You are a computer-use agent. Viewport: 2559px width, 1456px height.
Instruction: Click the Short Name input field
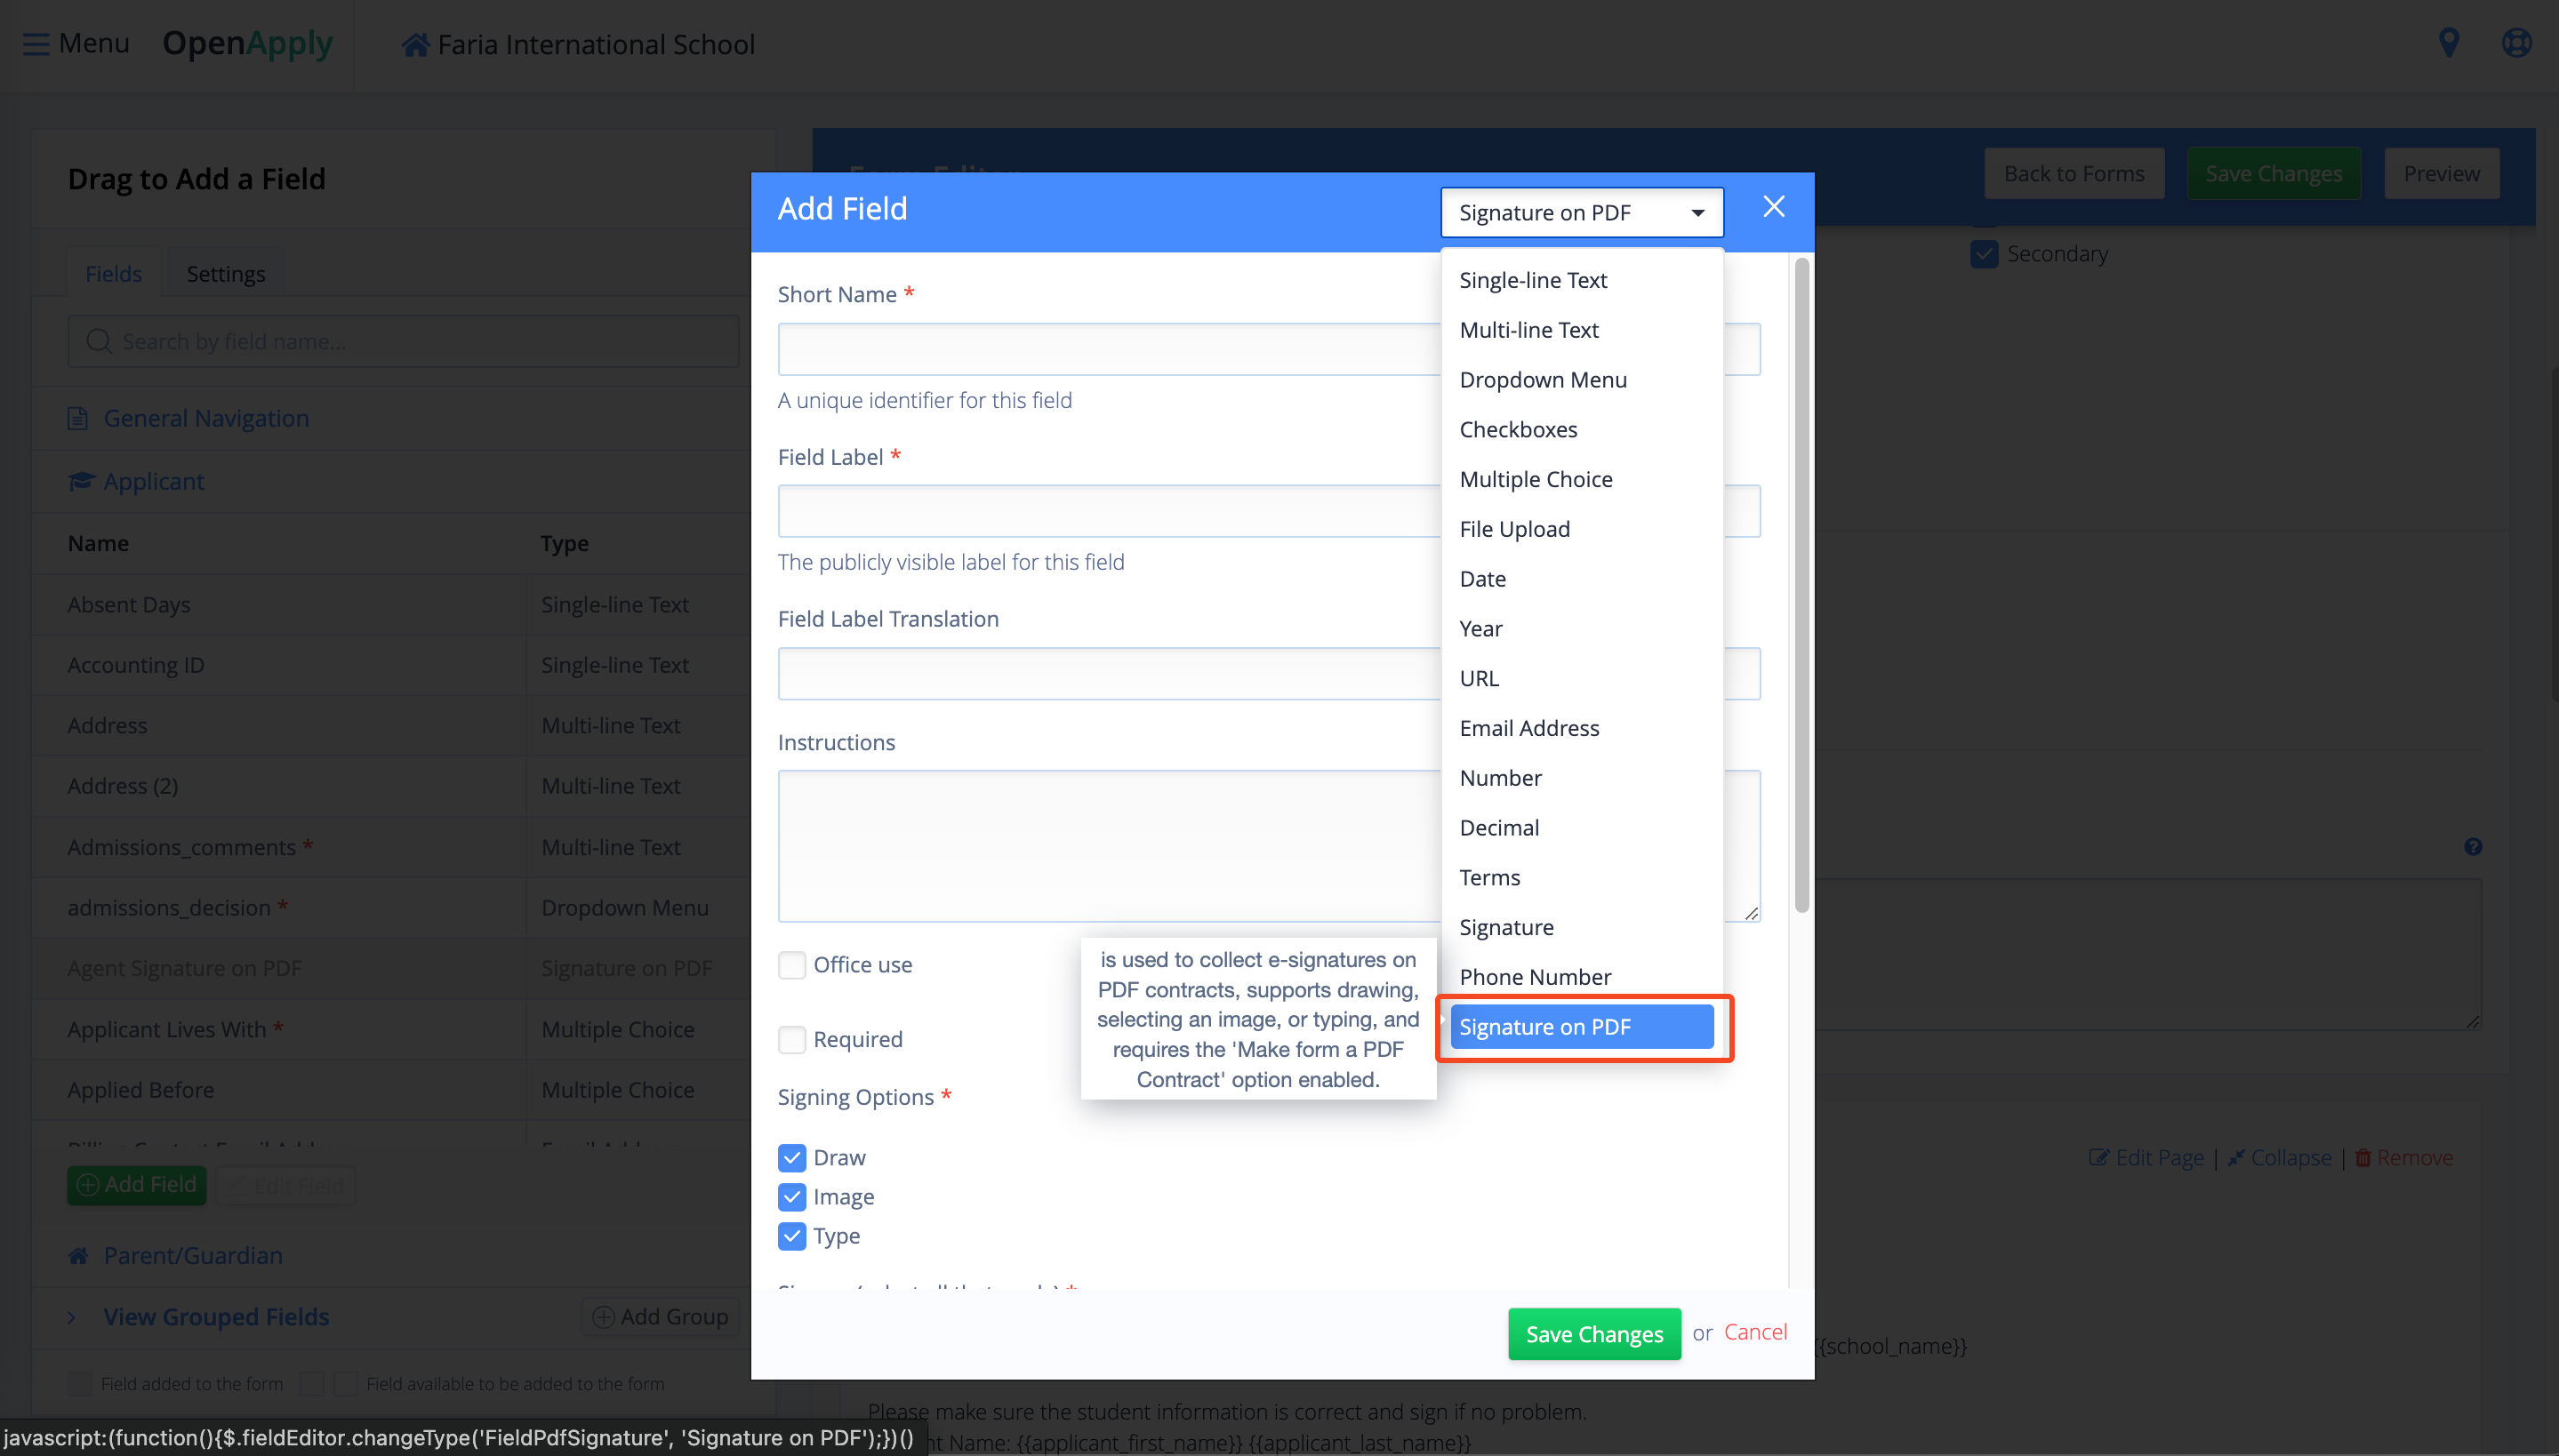click(1108, 349)
